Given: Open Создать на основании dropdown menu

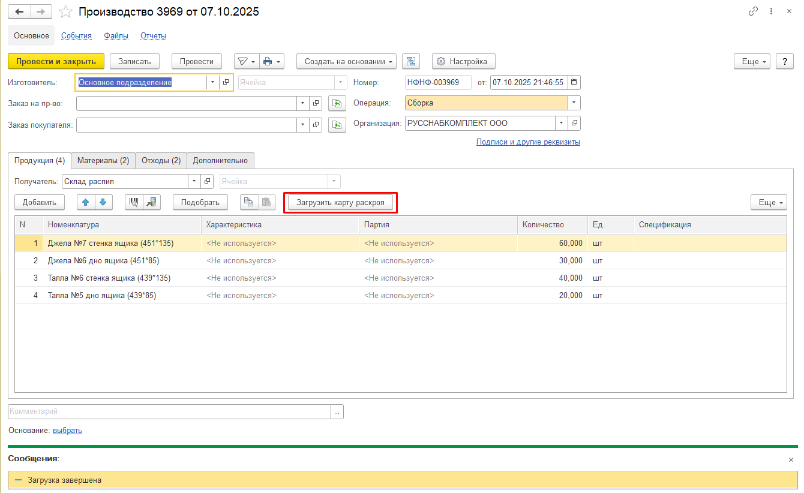Looking at the screenshot, I should pos(346,61).
